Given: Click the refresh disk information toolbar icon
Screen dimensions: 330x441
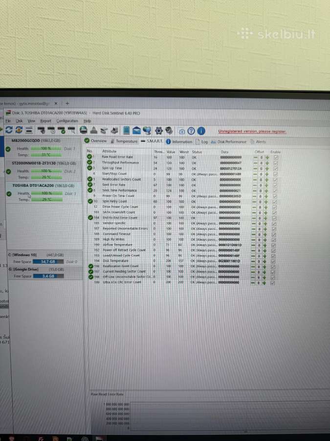Looking at the screenshot, I should [9, 130].
